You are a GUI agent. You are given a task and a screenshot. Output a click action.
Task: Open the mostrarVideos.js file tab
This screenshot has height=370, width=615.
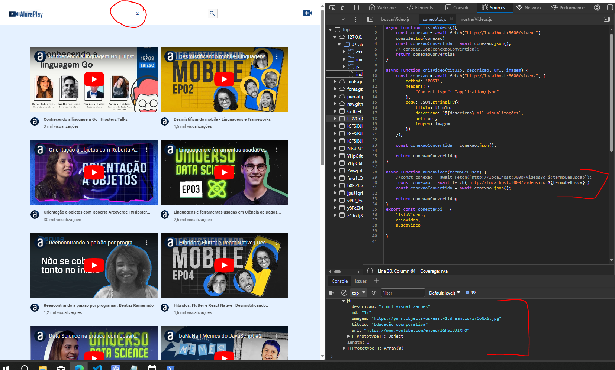coord(476,19)
